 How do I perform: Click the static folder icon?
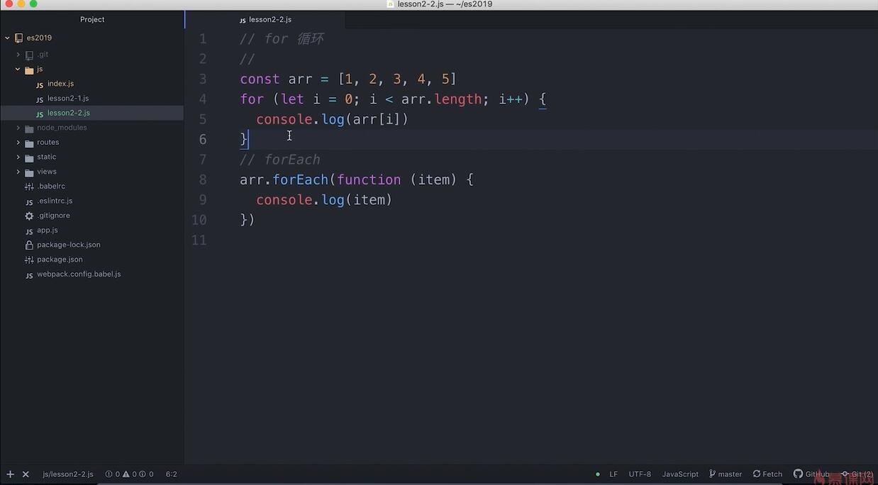pos(29,157)
